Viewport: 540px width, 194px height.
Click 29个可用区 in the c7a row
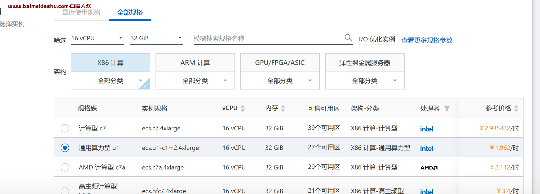(x=324, y=167)
